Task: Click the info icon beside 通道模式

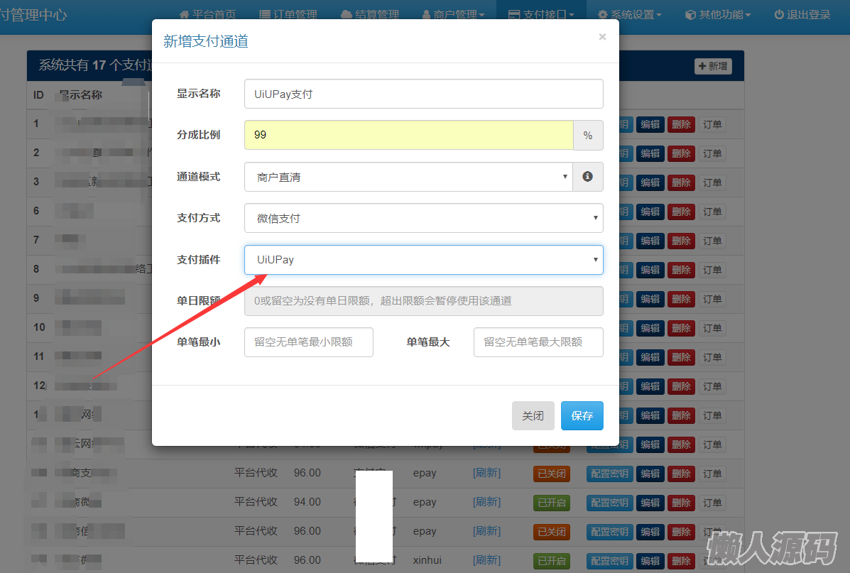Action: (x=587, y=177)
